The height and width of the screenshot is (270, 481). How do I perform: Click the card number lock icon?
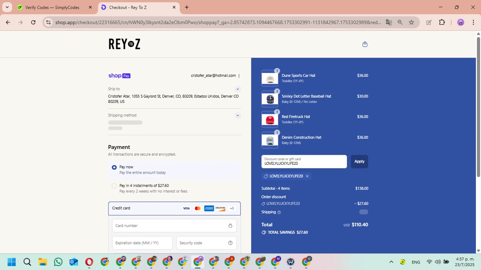(230, 226)
